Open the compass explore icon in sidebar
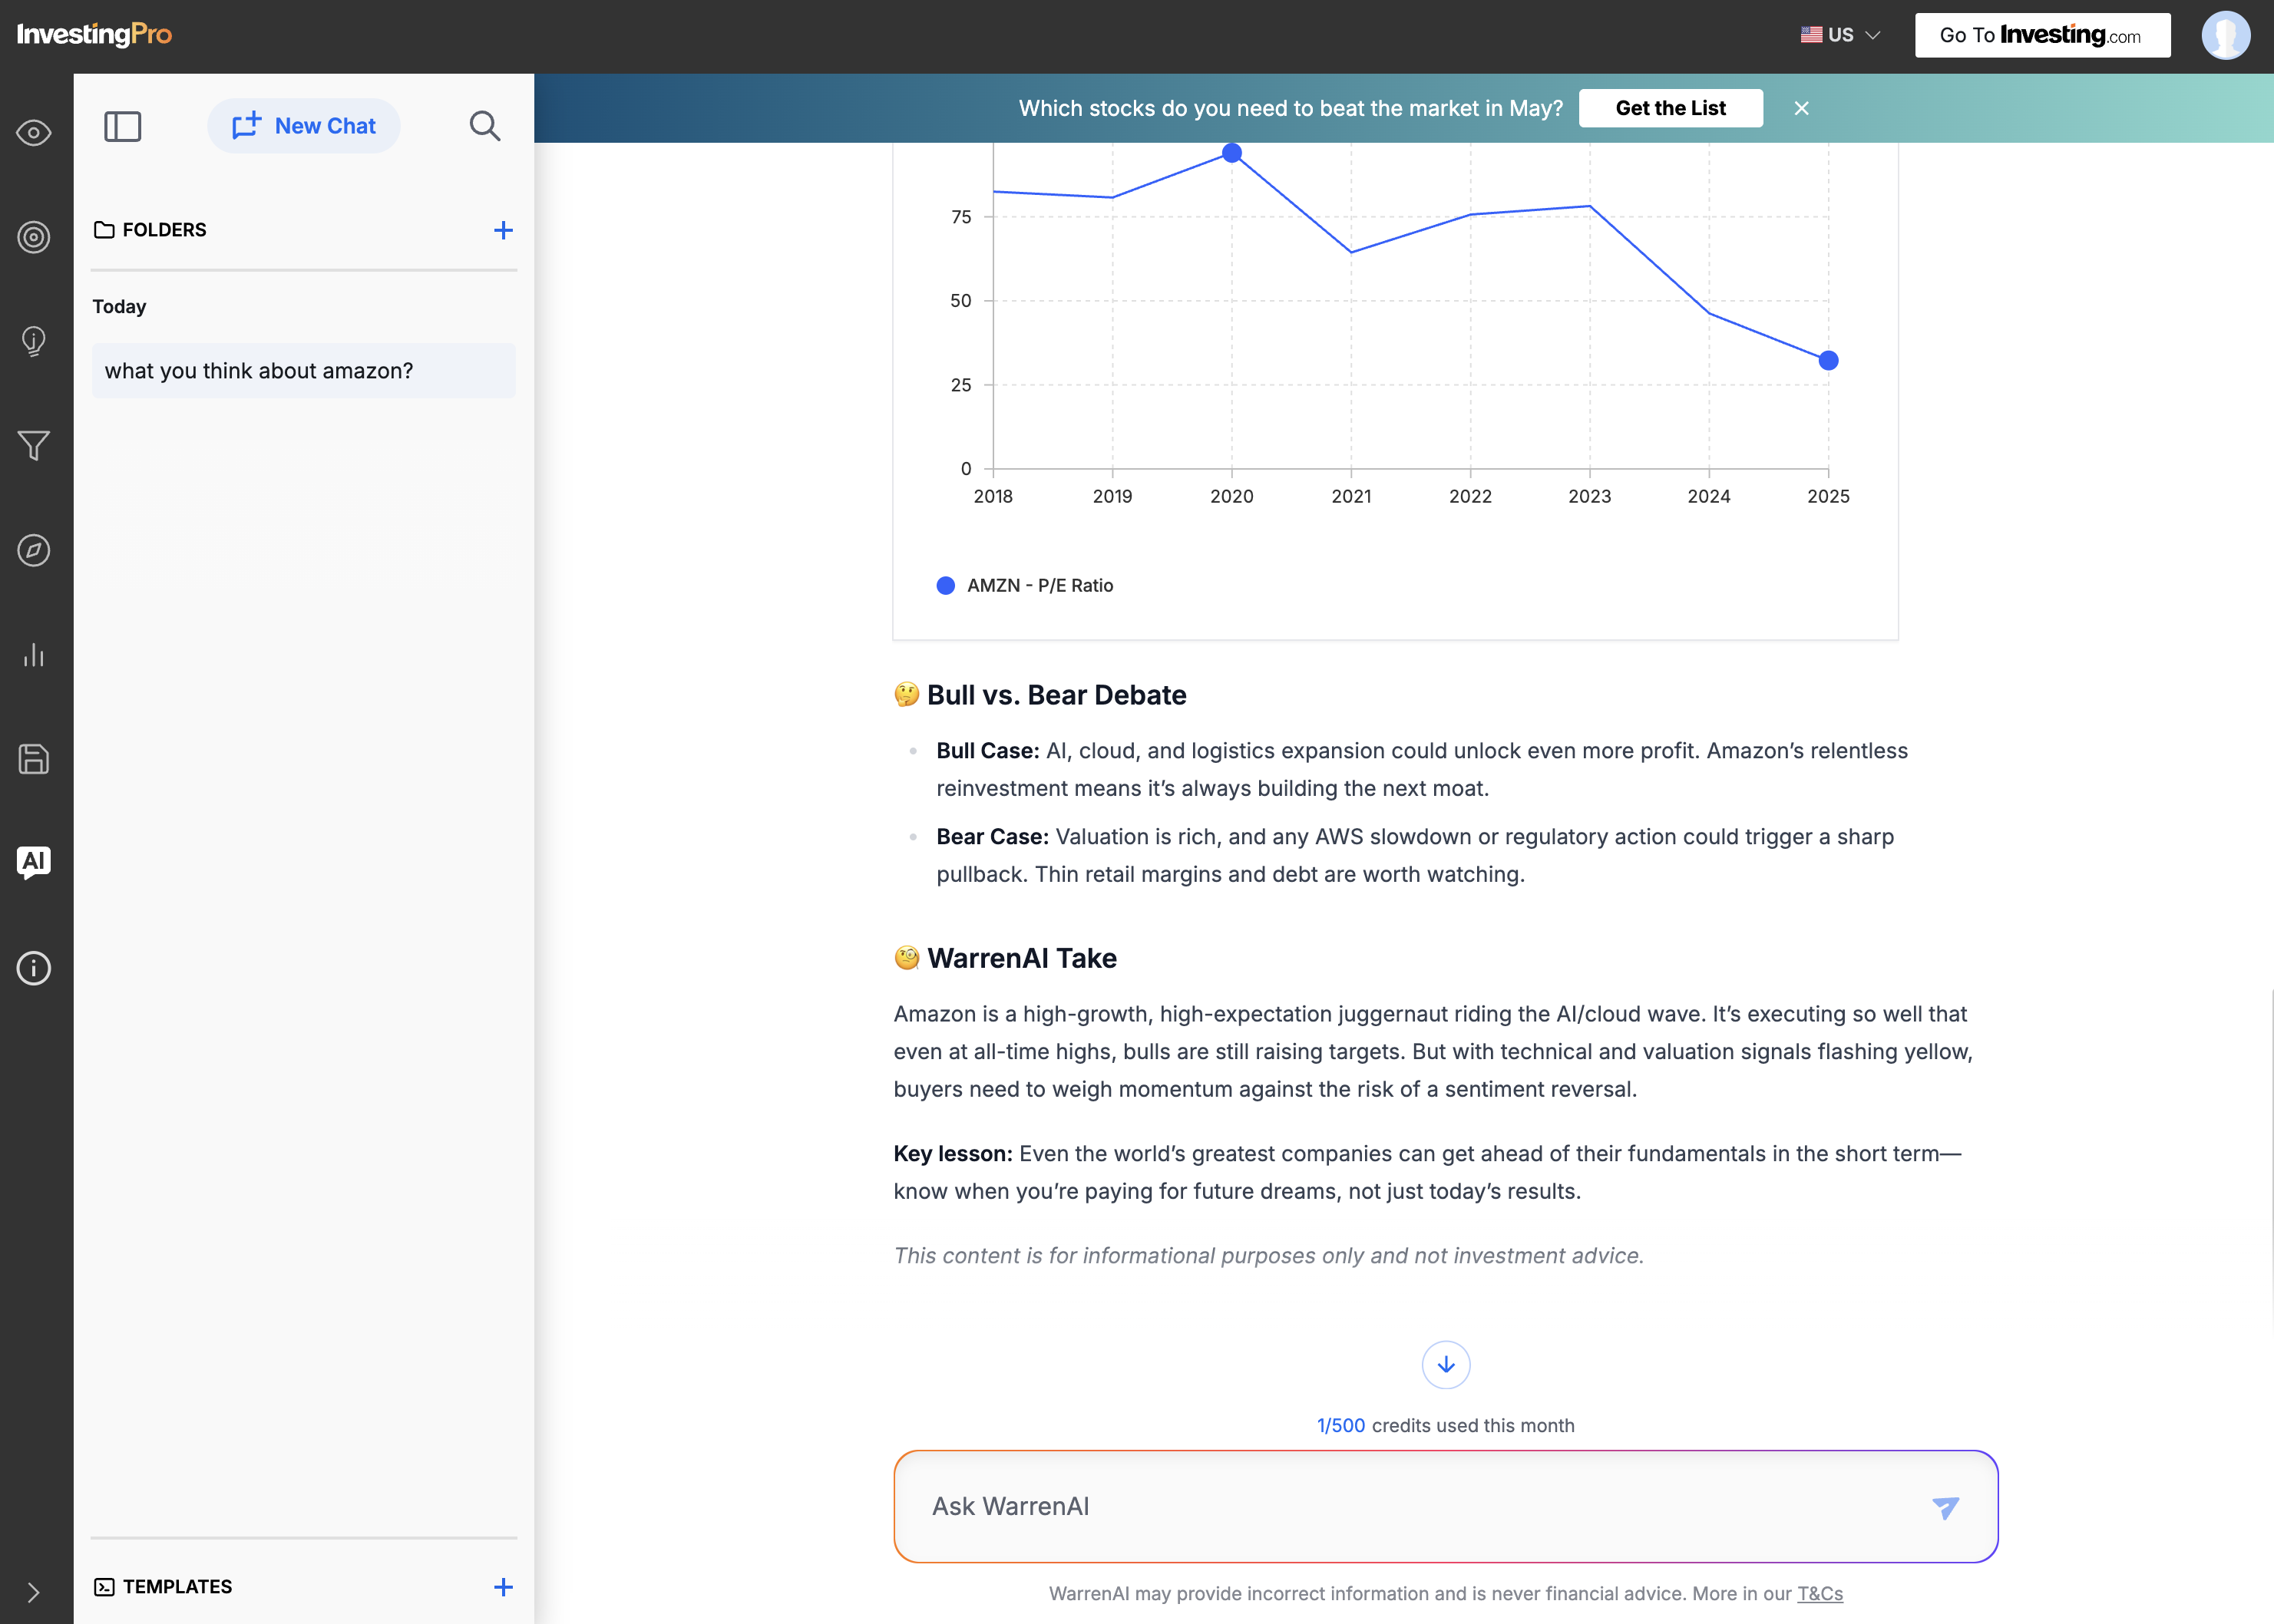 pyautogui.click(x=34, y=550)
